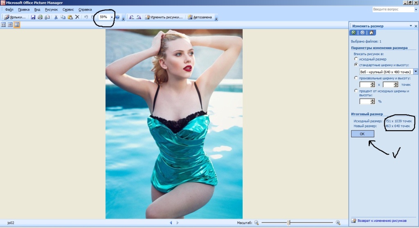419x228 pixels.
Task: Select 'произвольные ширину и высоту' radio option
Action: click(356, 78)
